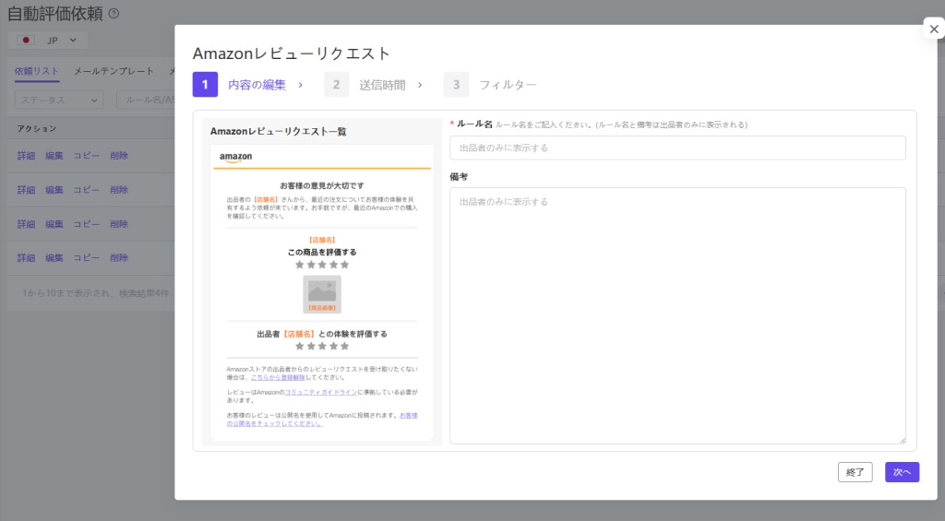Click the textarea resize handle corner
945x521 pixels.
[x=903, y=440]
